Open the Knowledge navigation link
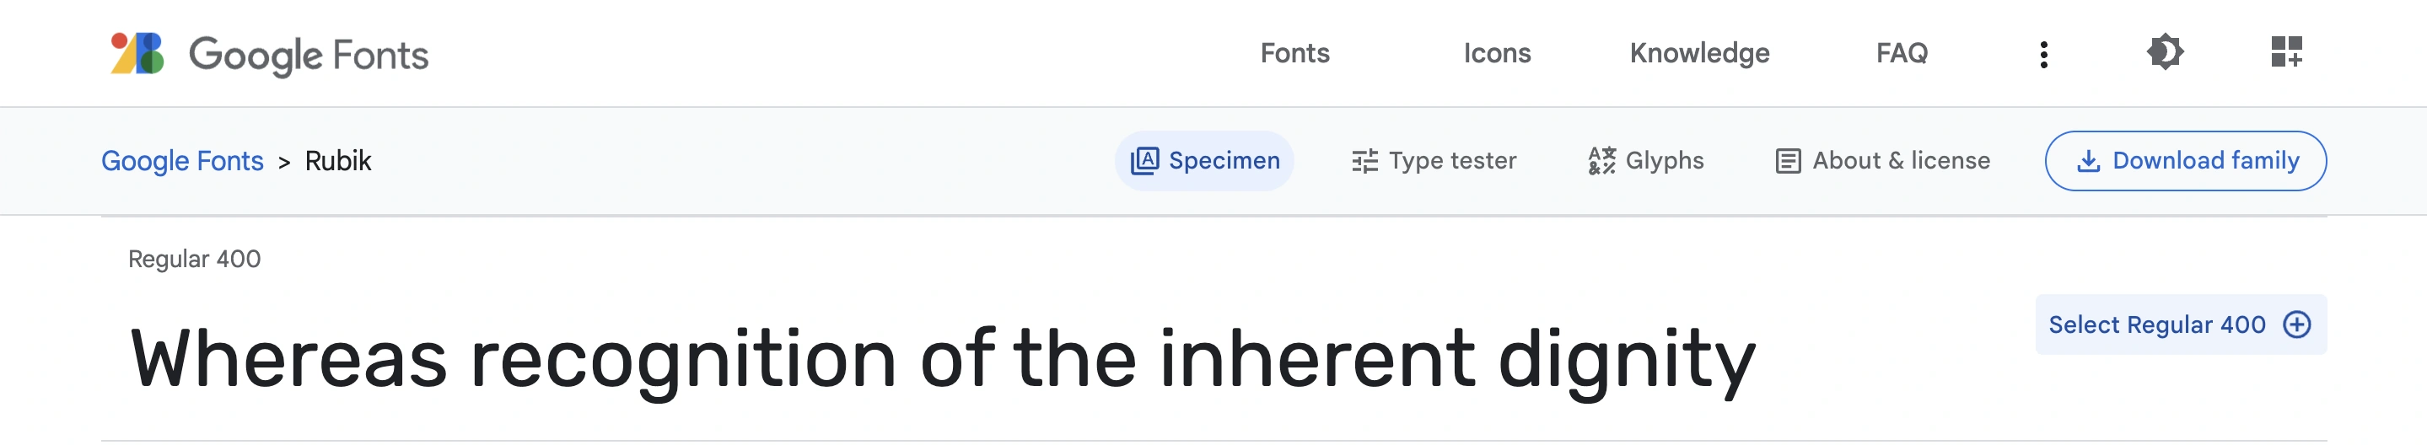 pos(1698,54)
